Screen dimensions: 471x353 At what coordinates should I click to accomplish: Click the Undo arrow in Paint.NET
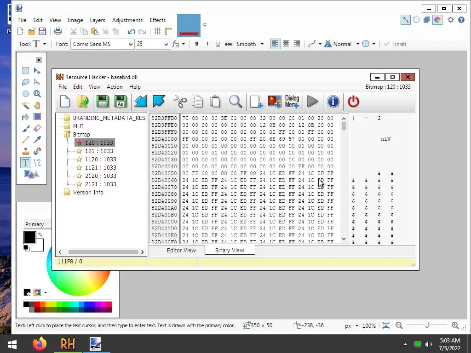(131, 31)
